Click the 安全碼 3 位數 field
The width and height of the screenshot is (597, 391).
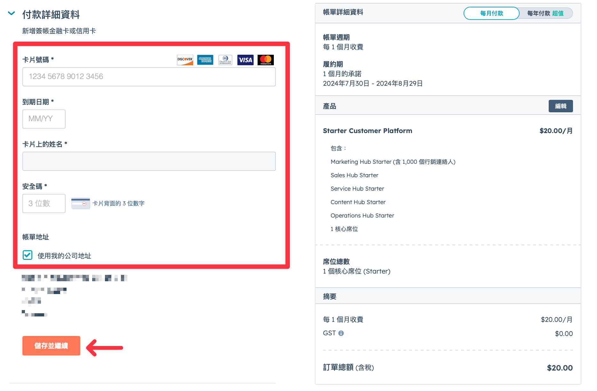coord(44,203)
